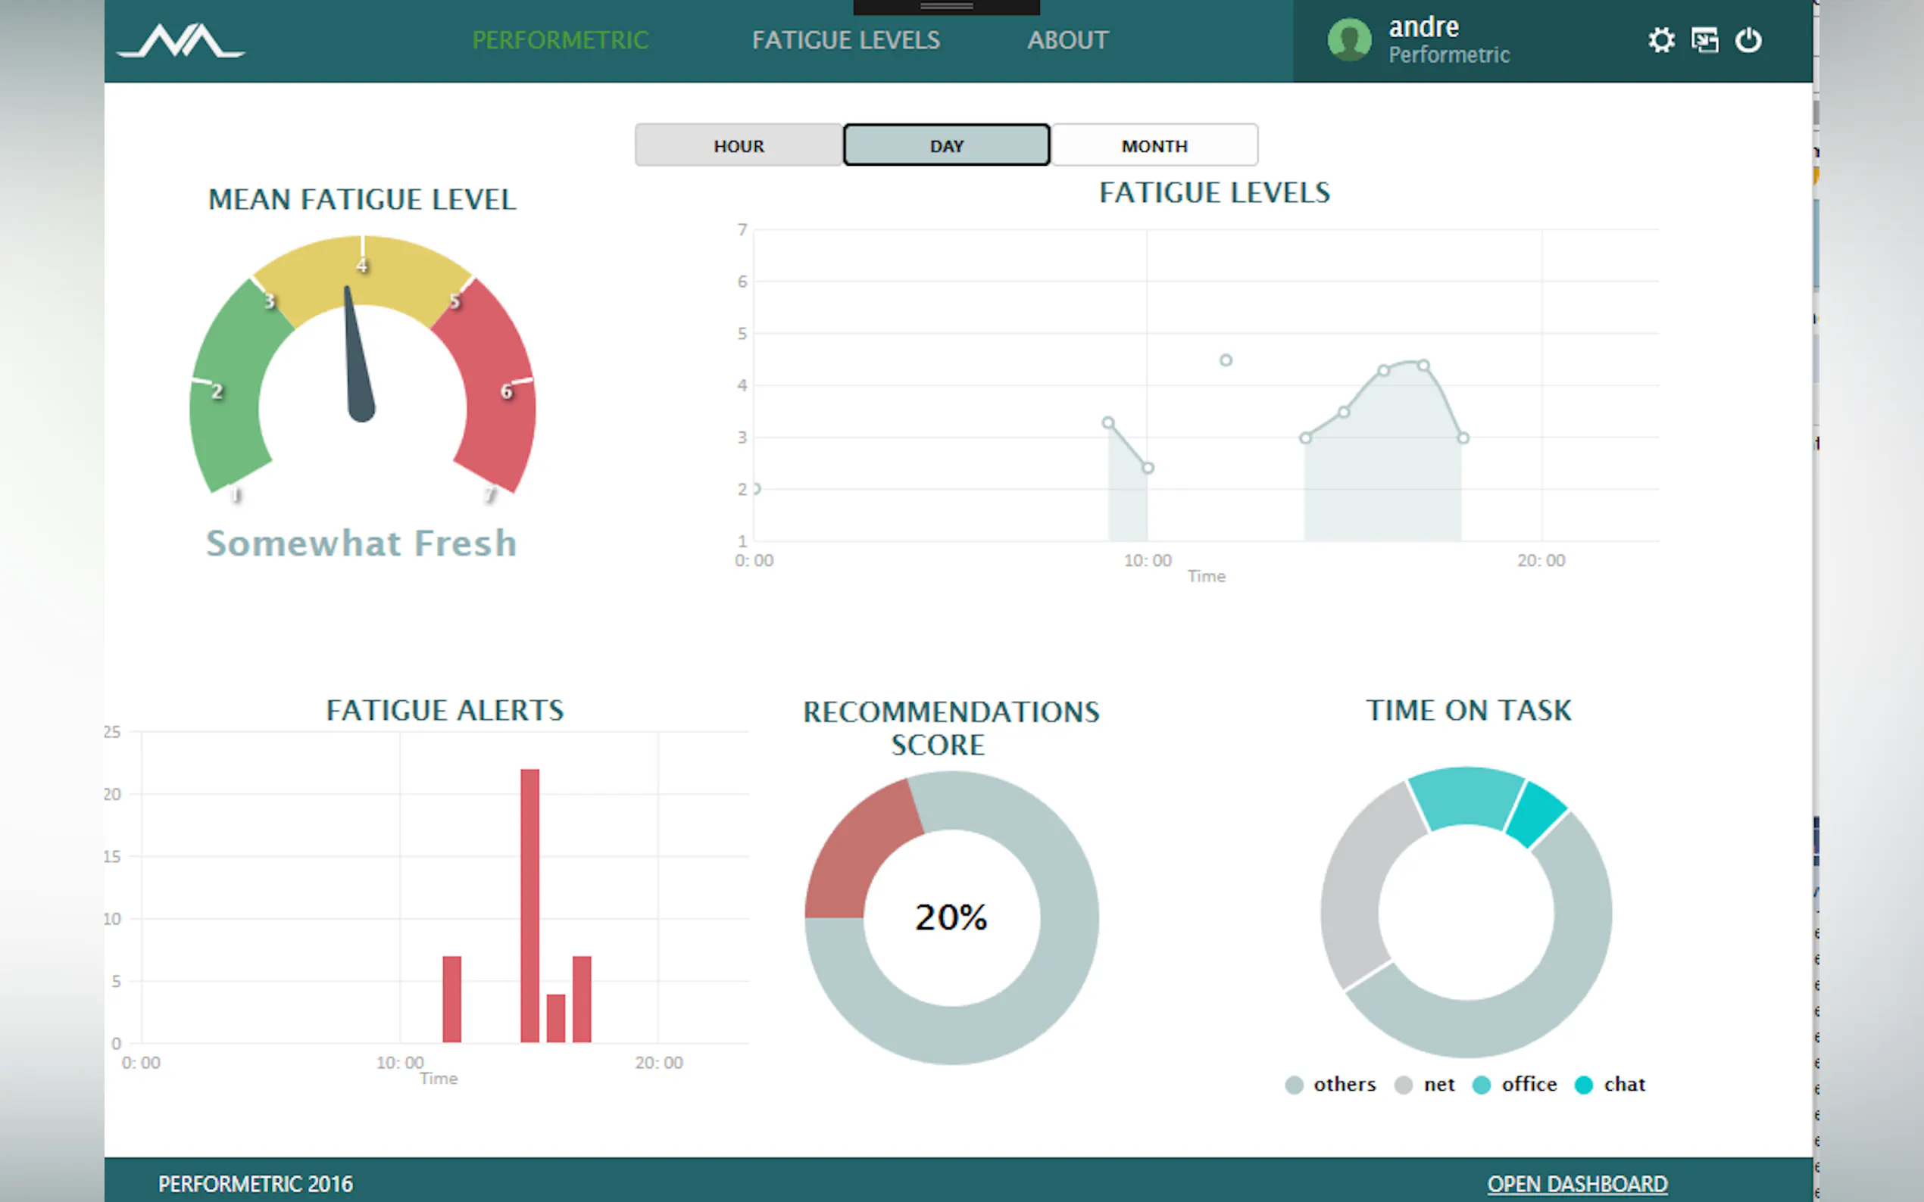Go to the ABOUT page

1067,41
